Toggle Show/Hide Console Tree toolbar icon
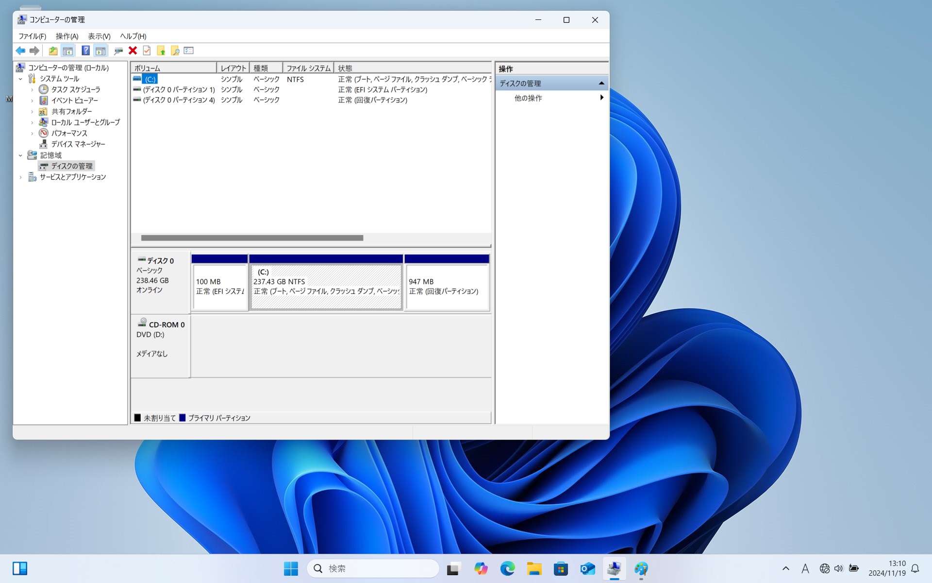 [68, 51]
